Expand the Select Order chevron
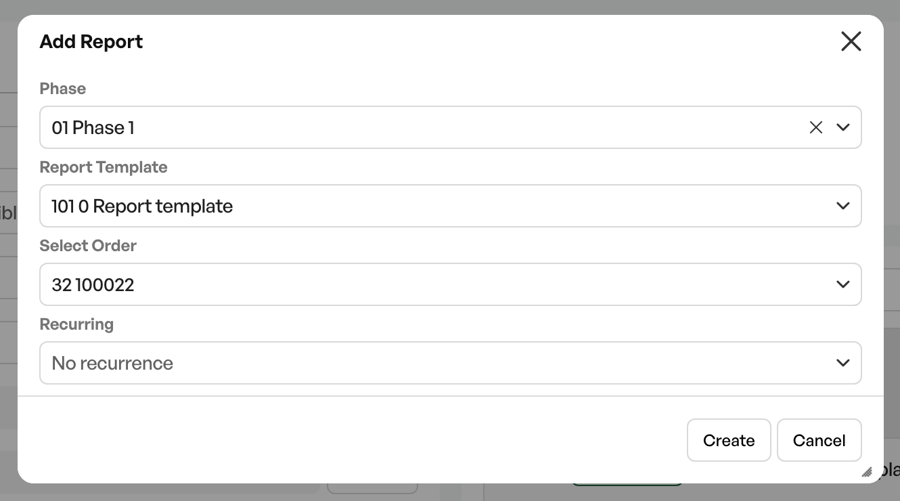The image size is (900, 501). (842, 284)
